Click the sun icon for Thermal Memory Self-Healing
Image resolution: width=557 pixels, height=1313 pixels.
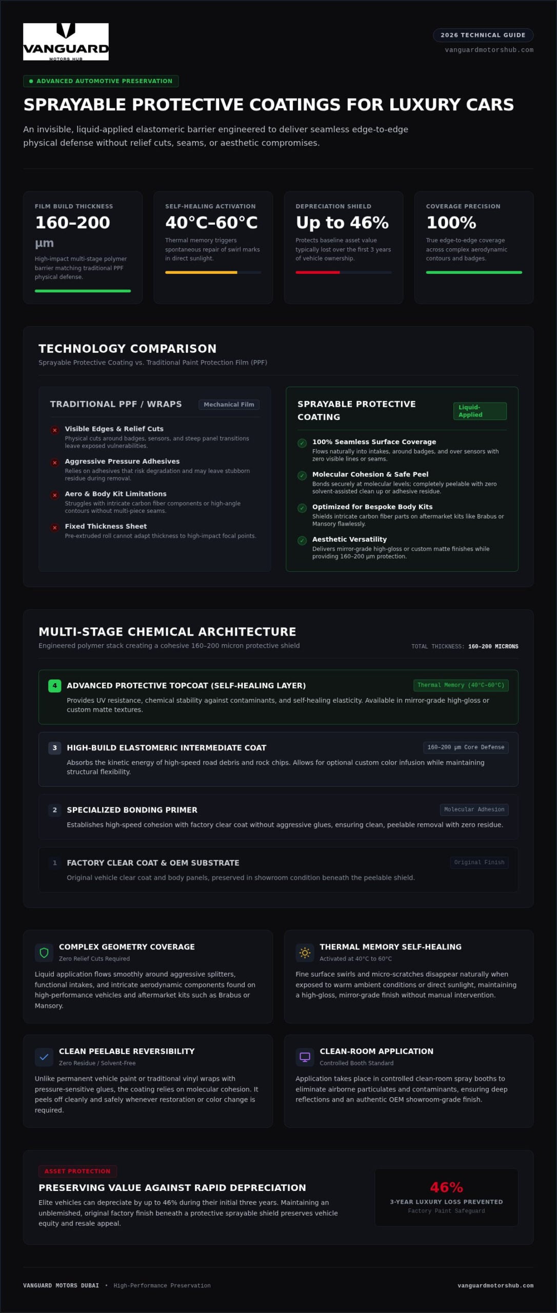click(x=305, y=952)
